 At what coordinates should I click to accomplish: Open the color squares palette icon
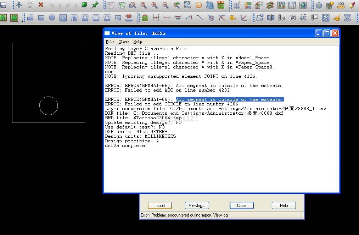[248, 5]
